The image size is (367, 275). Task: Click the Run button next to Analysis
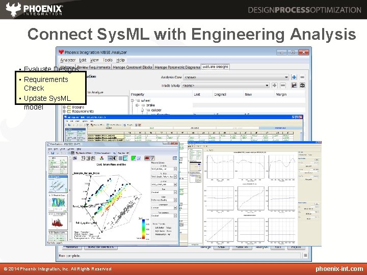pos(278,247)
